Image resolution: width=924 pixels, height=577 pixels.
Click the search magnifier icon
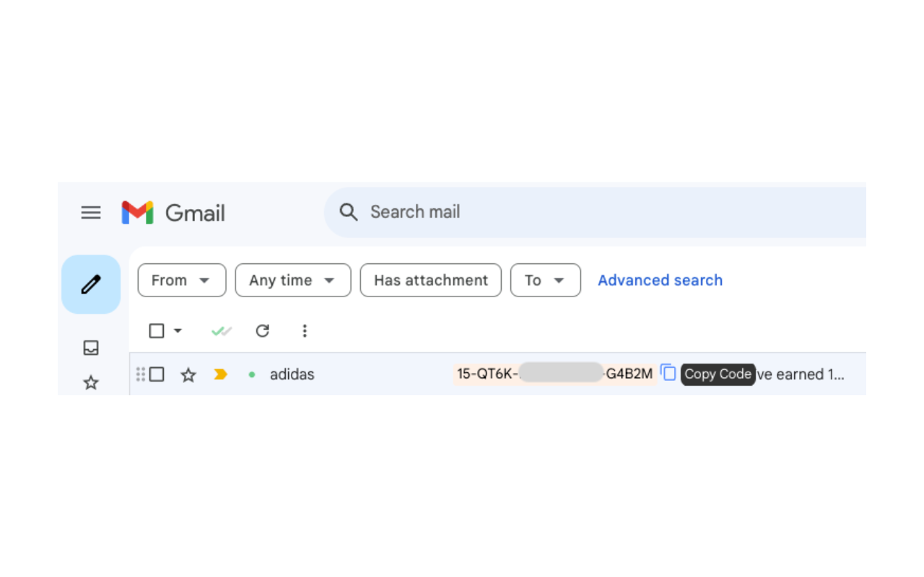click(349, 212)
